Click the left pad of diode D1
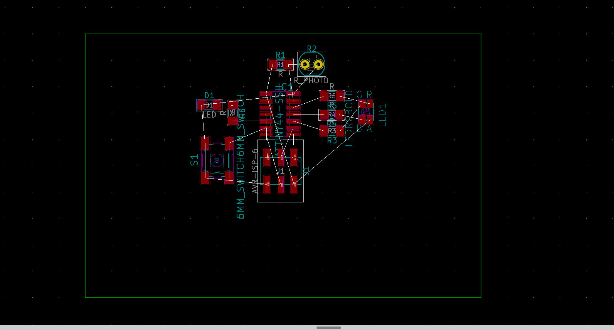The height and width of the screenshot is (330, 614). (x=201, y=105)
